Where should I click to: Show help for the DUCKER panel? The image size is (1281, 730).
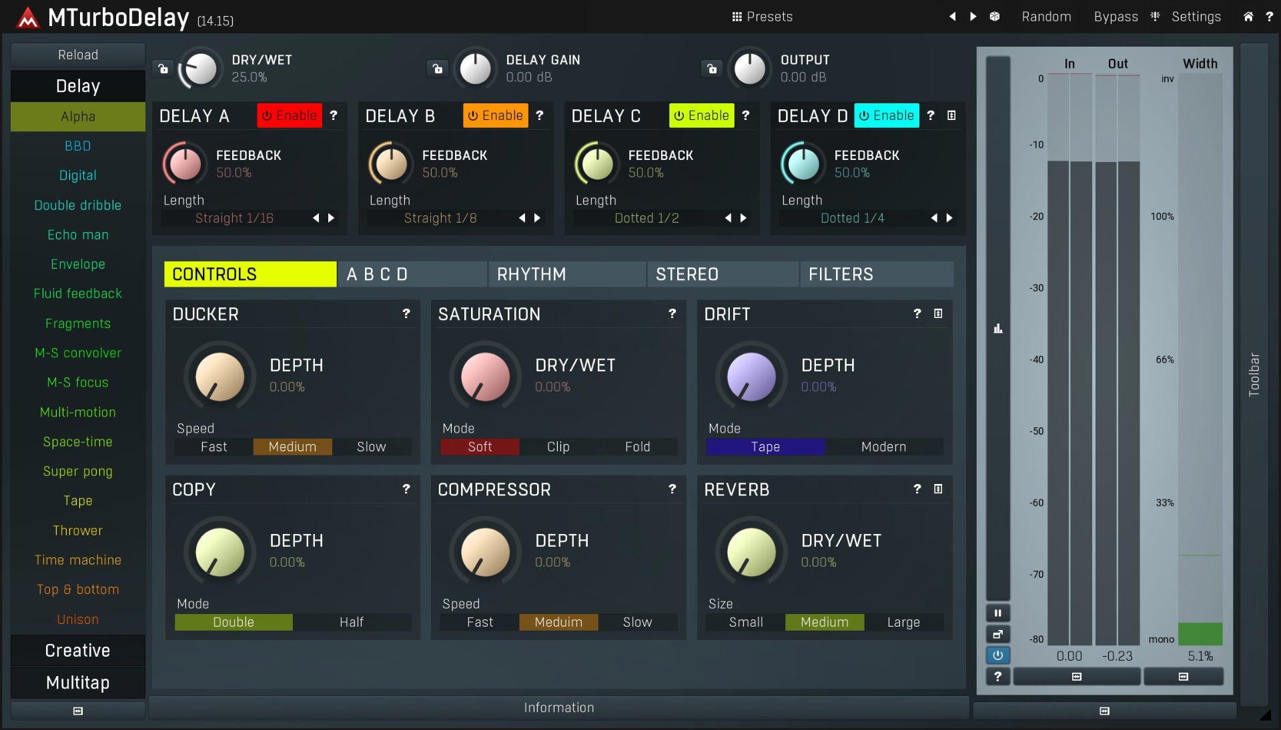click(x=406, y=313)
